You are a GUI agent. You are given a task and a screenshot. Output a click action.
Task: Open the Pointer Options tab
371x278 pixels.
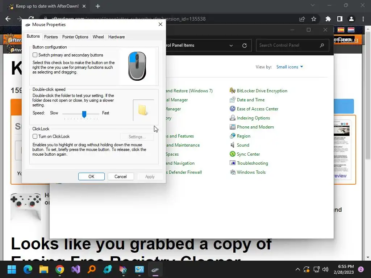click(75, 37)
